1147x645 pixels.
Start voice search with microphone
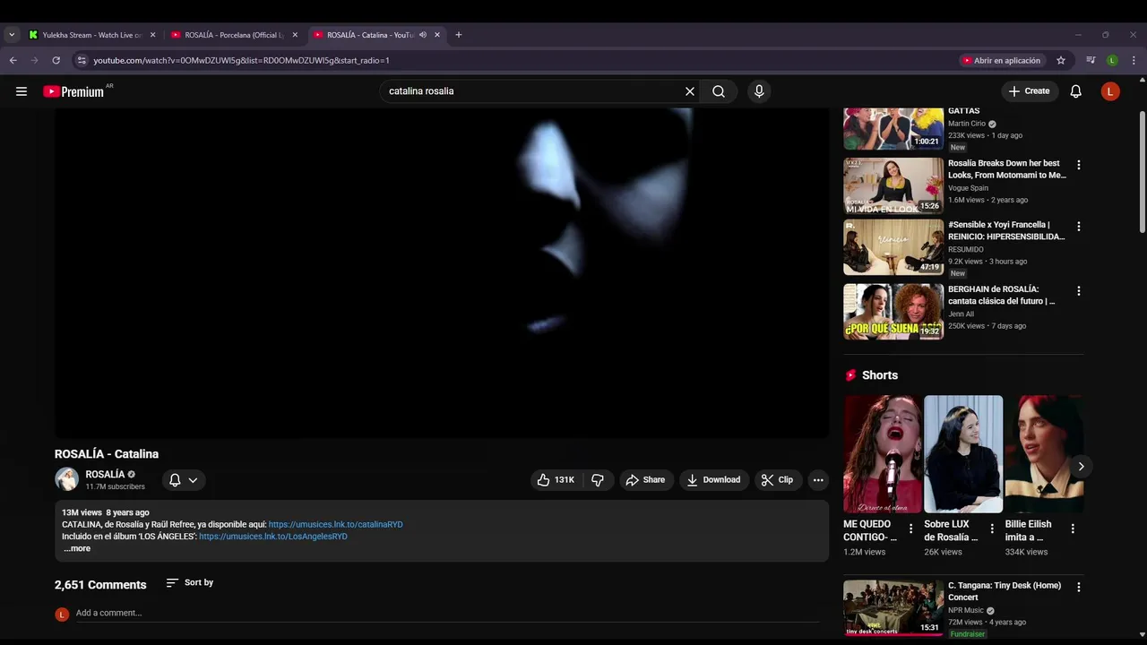click(759, 91)
